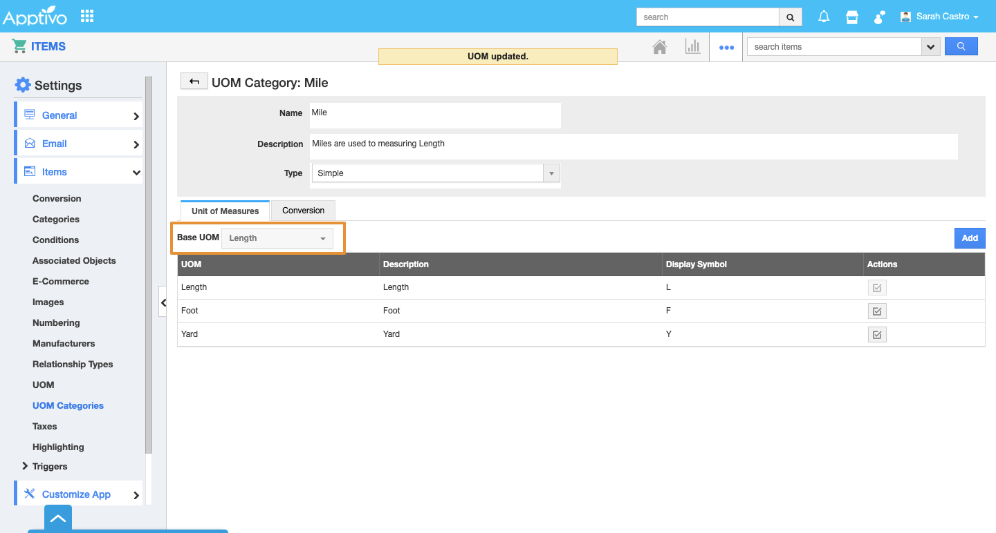Toggle the checkbox in the Yard row
Image resolution: width=996 pixels, height=533 pixels.
[x=877, y=335]
